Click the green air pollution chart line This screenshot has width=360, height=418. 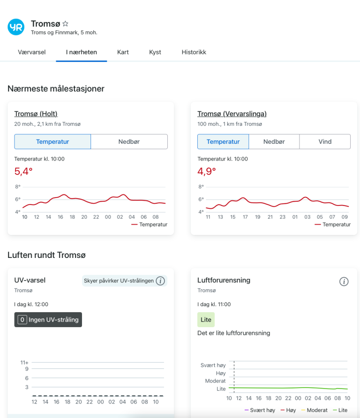(288, 388)
